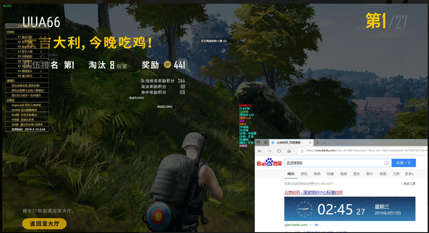The image size is (429, 233).
Task: Switch to the 音乐 tab
Action: (356, 173)
